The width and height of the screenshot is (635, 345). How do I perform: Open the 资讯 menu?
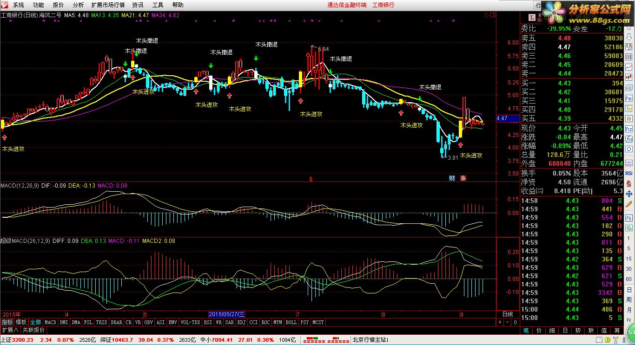pos(138,5)
